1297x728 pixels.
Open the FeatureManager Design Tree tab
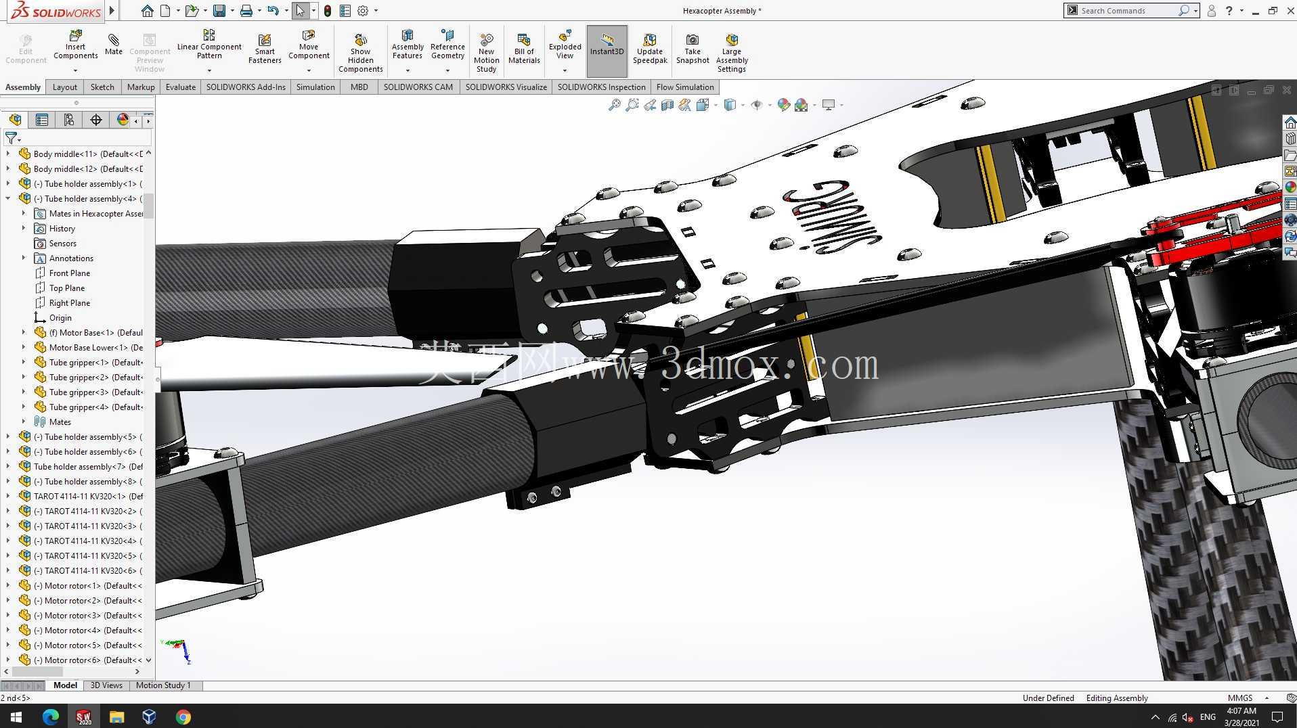tap(15, 120)
